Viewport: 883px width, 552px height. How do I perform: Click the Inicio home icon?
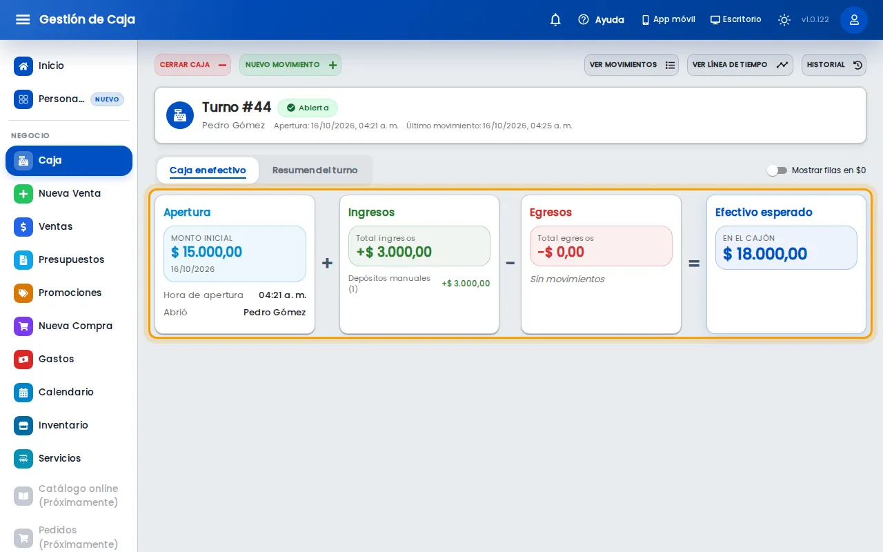(x=23, y=66)
